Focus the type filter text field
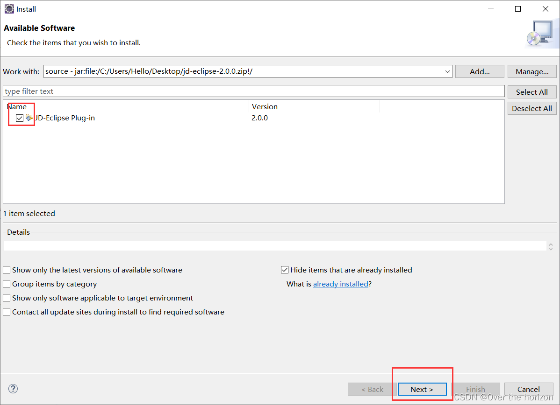Image resolution: width=560 pixels, height=405 pixels. [253, 91]
